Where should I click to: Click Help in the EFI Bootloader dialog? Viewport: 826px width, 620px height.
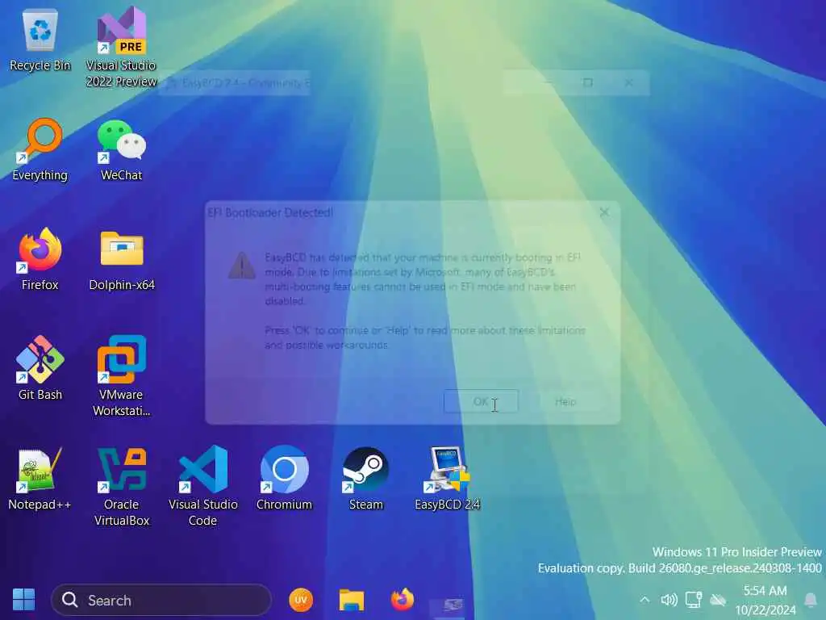click(565, 402)
